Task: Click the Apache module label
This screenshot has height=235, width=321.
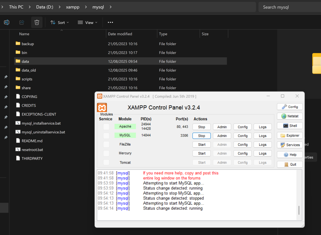Action: (125, 126)
